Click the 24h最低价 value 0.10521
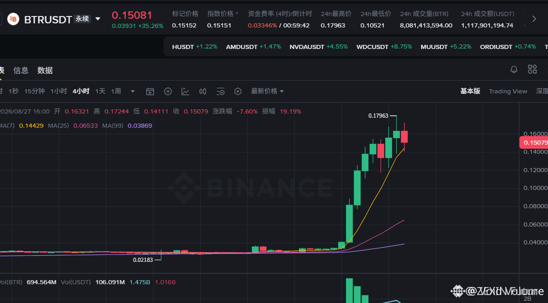The image size is (548, 303). (372, 26)
